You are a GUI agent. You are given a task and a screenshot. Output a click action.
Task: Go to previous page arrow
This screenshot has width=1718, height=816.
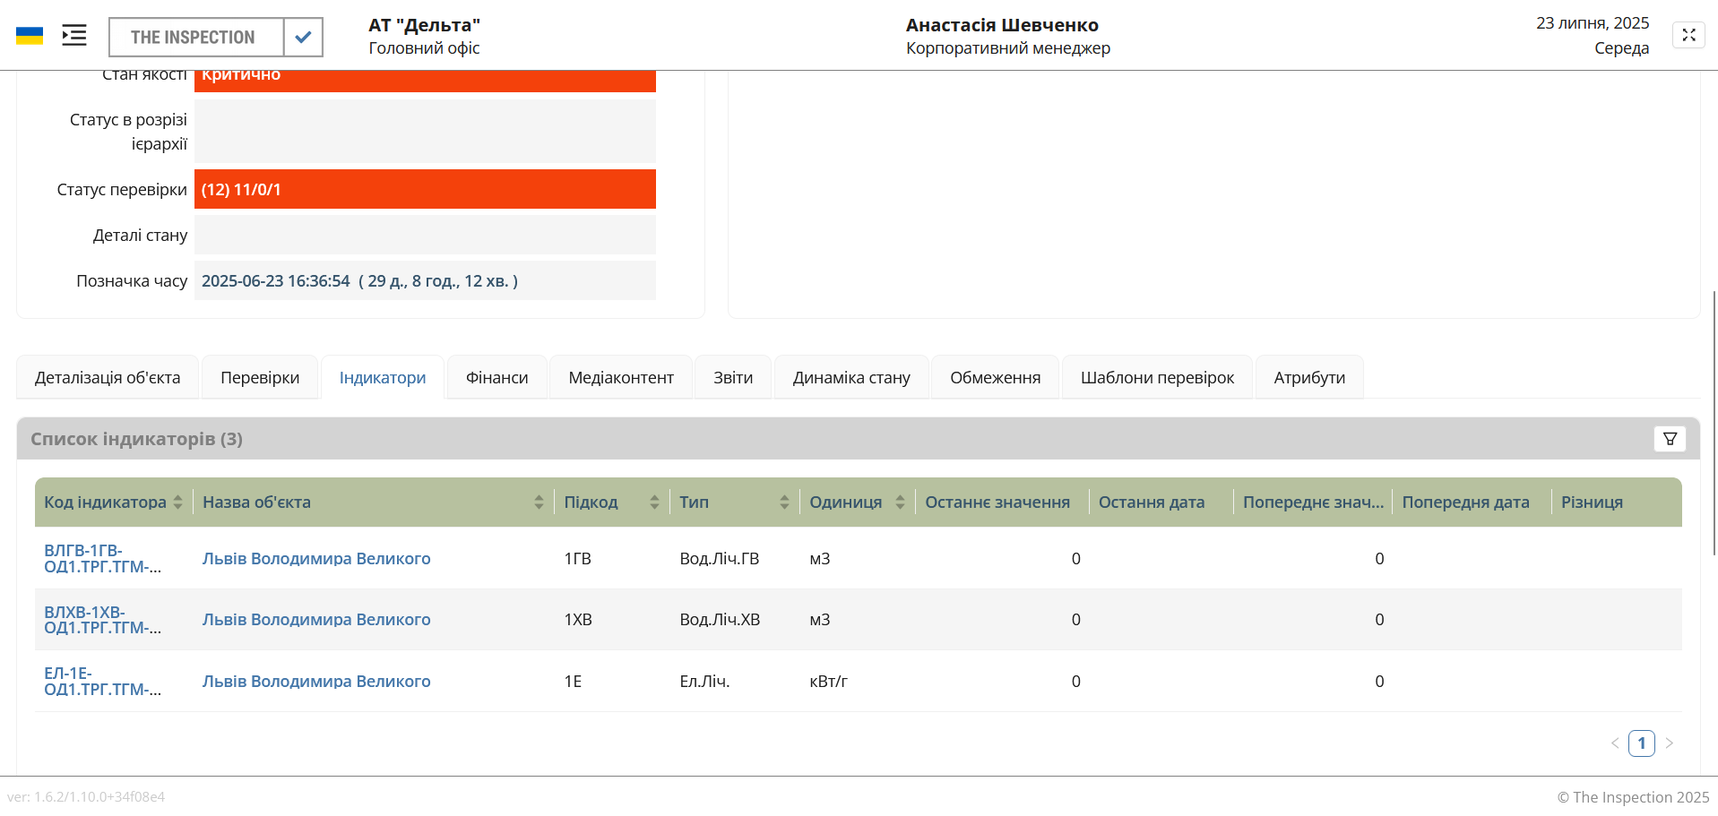click(1615, 743)
